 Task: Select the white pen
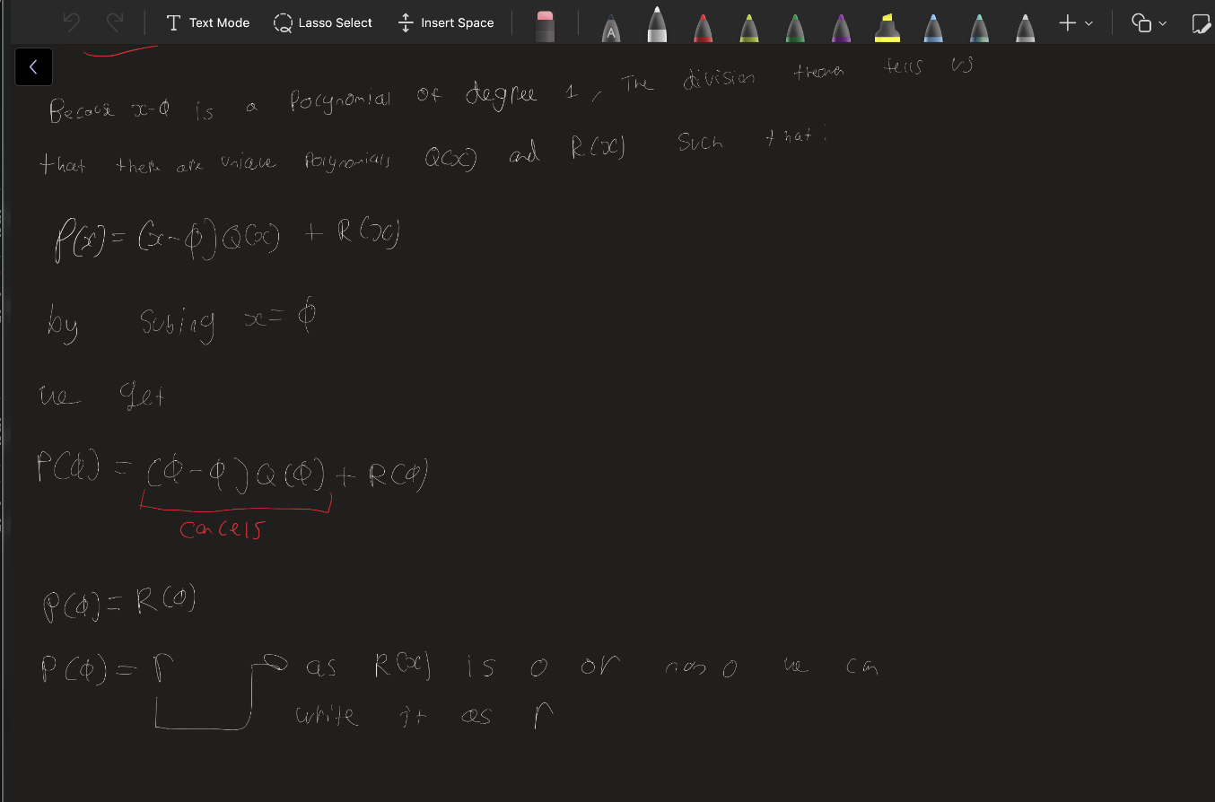[658, 26]
